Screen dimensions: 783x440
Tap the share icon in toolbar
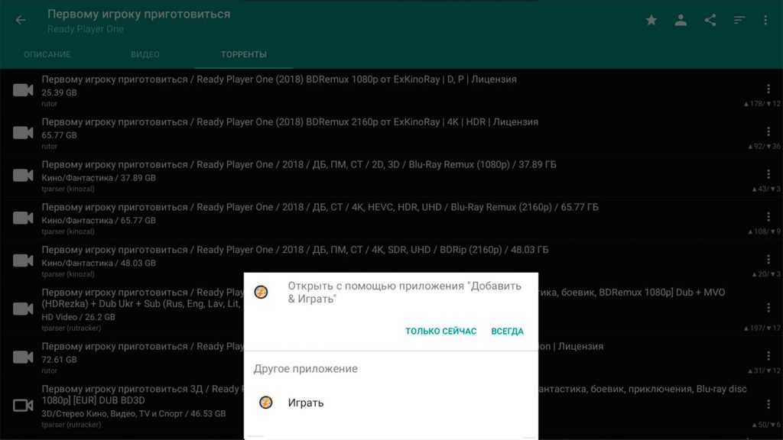point(710,21)
